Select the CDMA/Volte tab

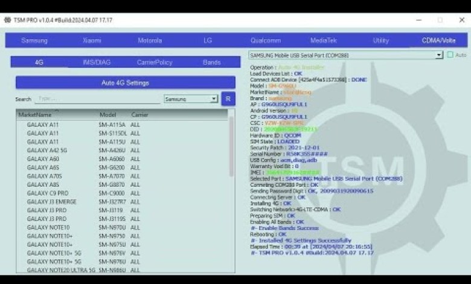click(x=438, y=40)
